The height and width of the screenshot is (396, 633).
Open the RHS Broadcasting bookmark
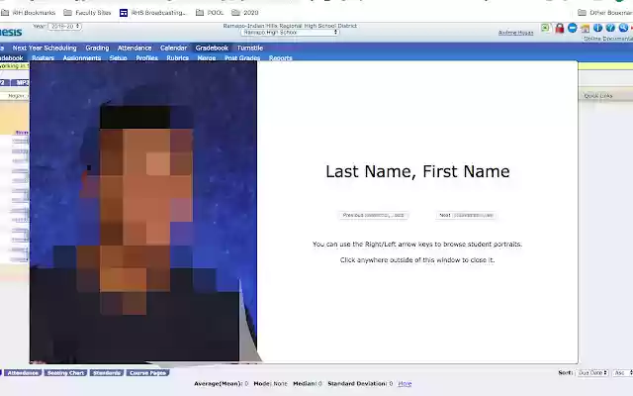point(153,13)
